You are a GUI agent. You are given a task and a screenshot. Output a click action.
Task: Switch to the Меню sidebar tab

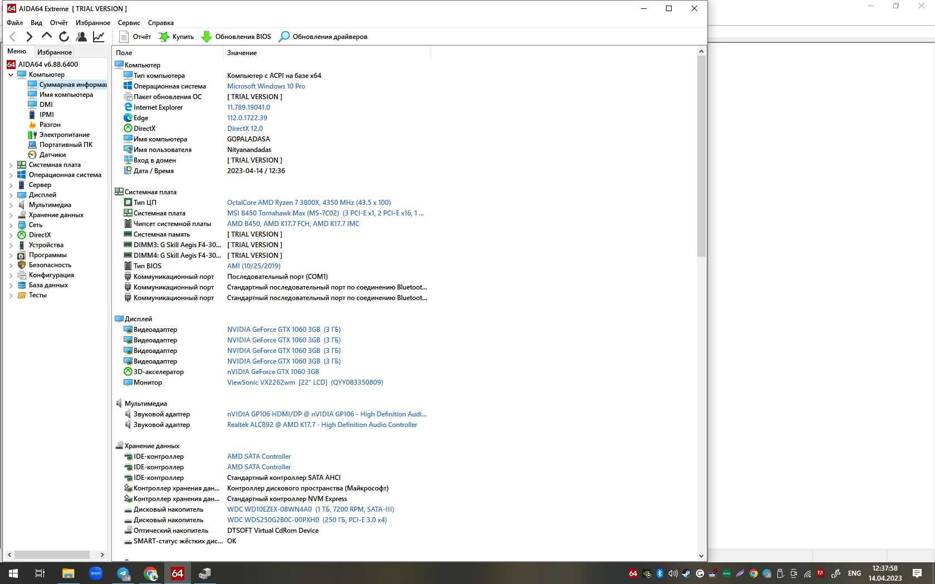point(17,51)
